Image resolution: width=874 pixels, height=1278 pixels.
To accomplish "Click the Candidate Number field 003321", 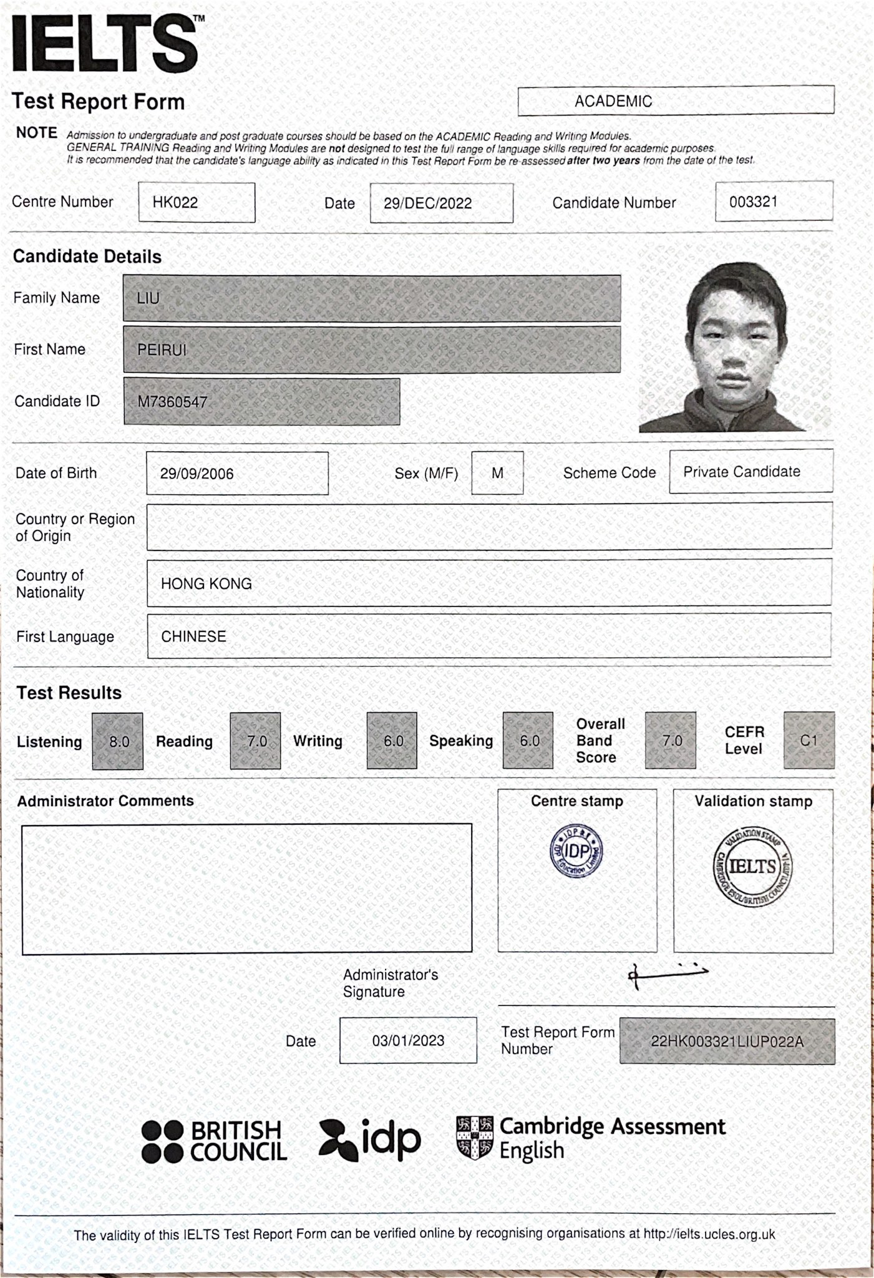I will click(774, 202).
